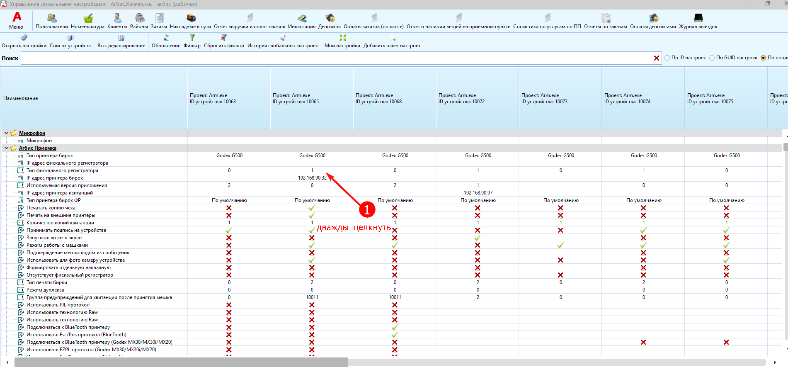The height and width of the screenshot is (367, 788).
Task: Open the Фильтр tool
Action: tap(192, 41)
